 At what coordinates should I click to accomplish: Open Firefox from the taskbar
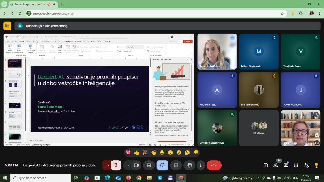[x=128, y=178]
